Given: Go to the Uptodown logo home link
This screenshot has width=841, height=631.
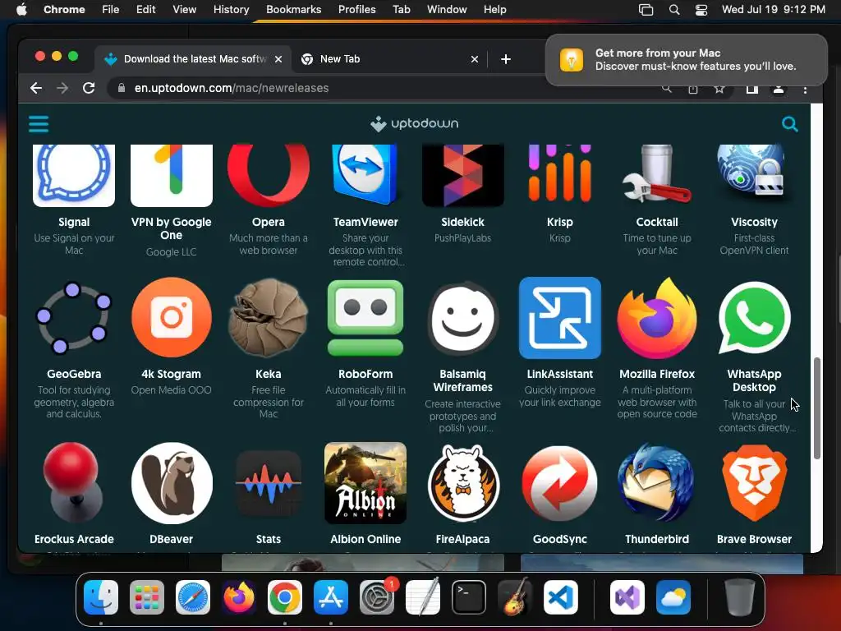Looking at the screenshot, I should click(x=414, y=123).
